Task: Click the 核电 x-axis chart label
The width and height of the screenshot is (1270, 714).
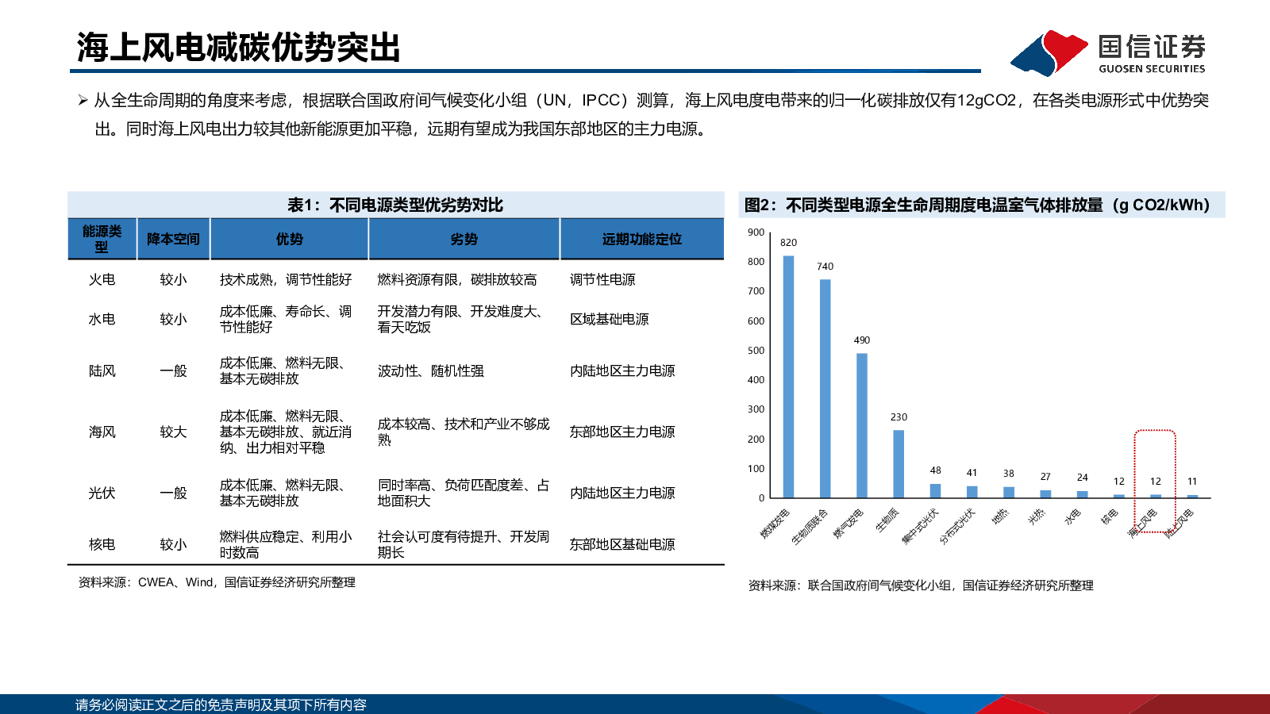Action: click(1110, 516)
